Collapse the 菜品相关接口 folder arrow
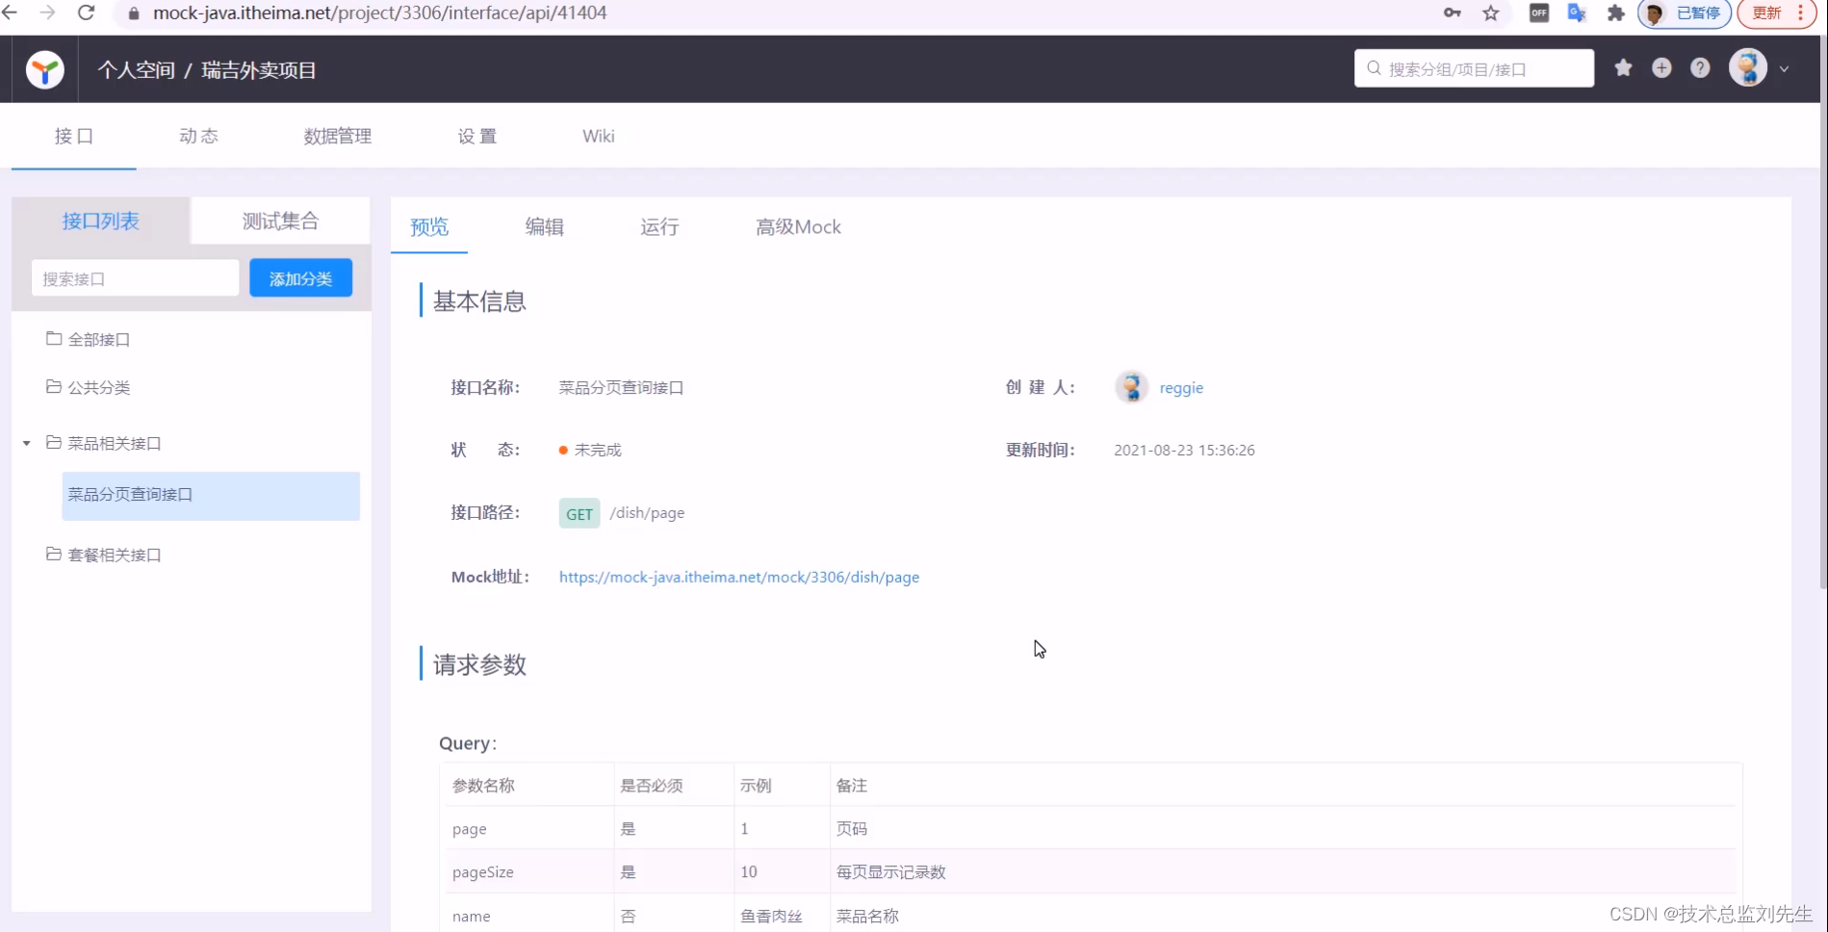1828x932 pixels. pos(27,443)
